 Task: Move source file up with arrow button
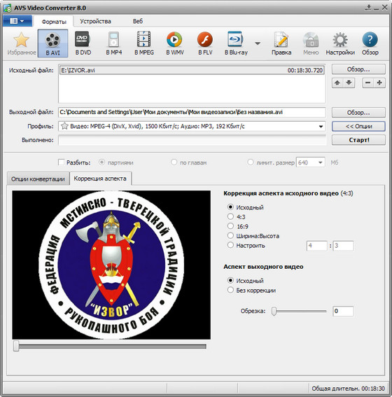[337, 83]
